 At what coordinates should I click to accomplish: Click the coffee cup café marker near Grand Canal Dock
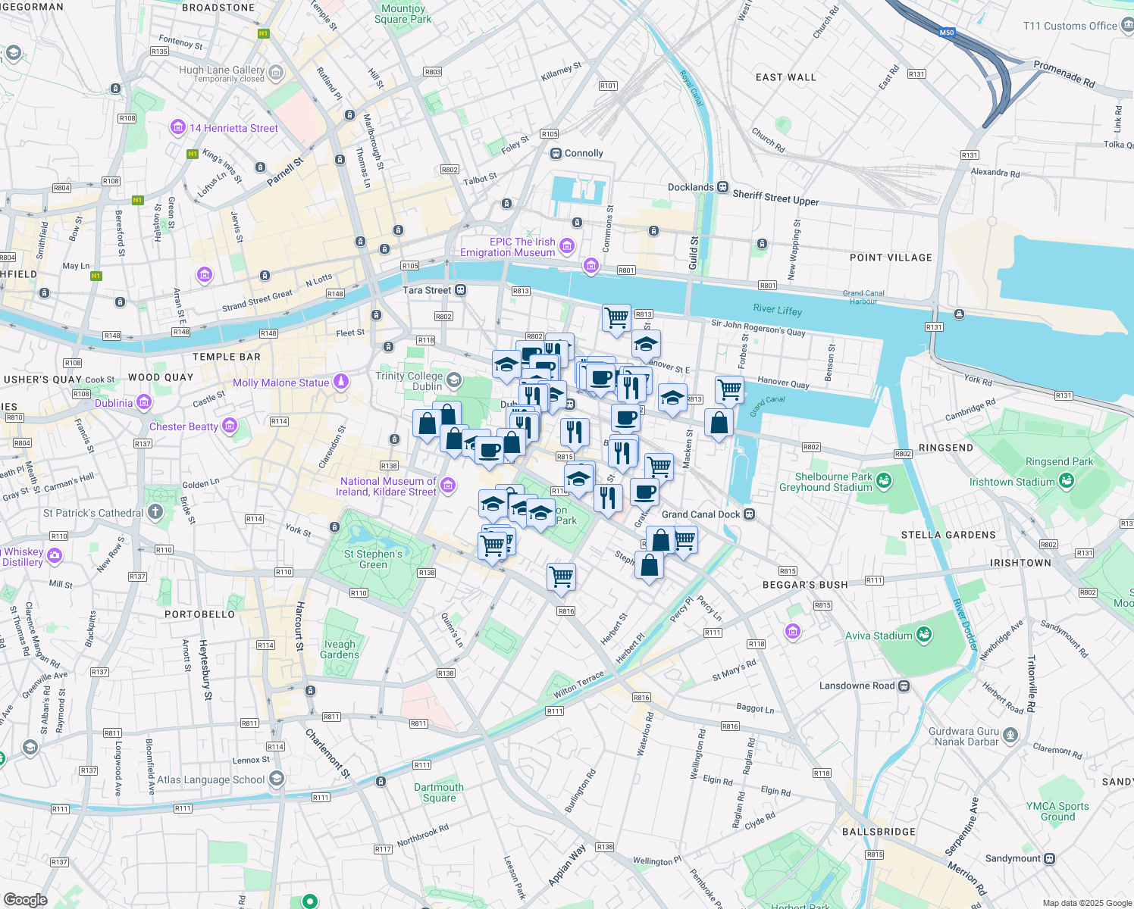[x=644, y=492]
